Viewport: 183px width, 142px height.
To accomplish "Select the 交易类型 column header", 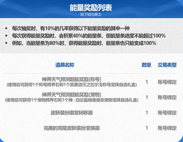I will coord(167,65).
